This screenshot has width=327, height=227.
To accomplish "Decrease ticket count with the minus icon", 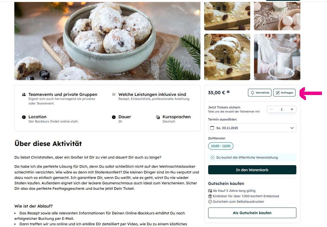I will [271, 109].
